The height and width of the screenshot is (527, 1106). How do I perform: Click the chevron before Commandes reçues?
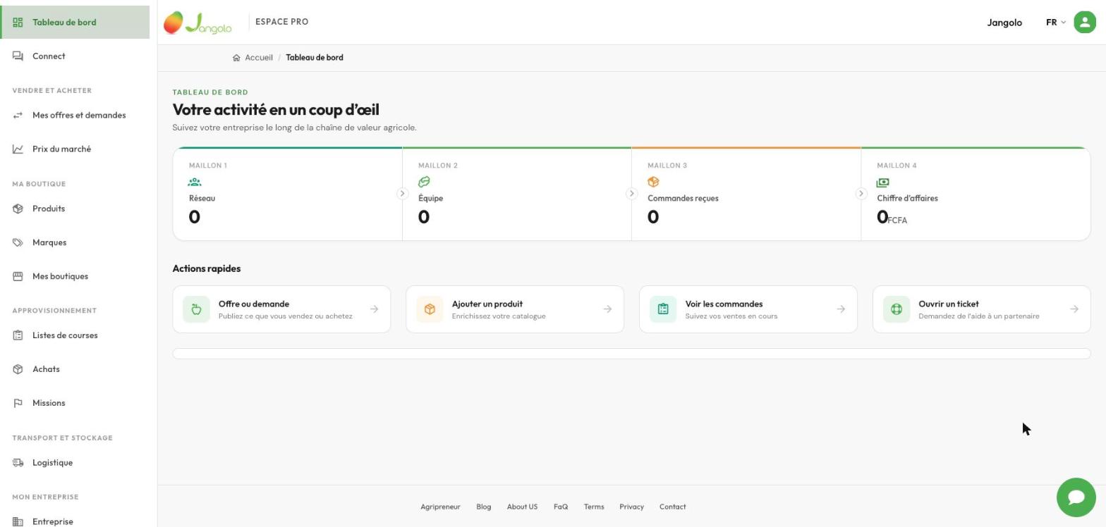[x=631, y=194]
